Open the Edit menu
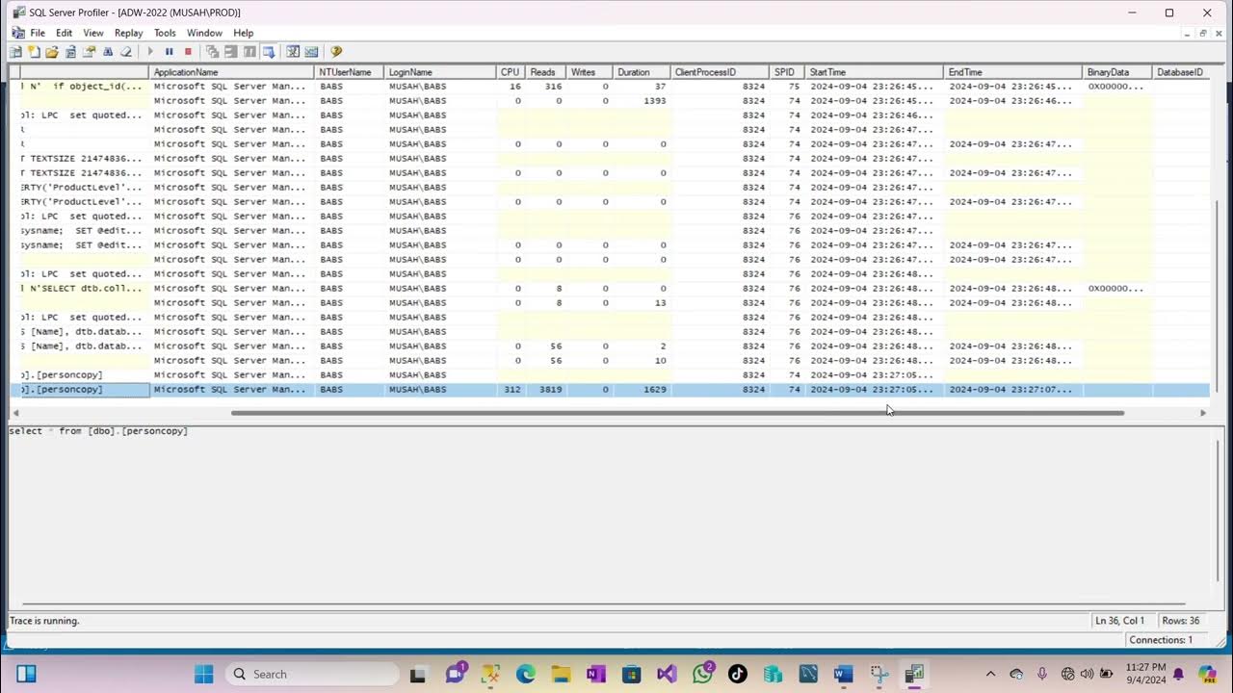The height and width of the screenshot is (693, 1233). click(64, 33)
